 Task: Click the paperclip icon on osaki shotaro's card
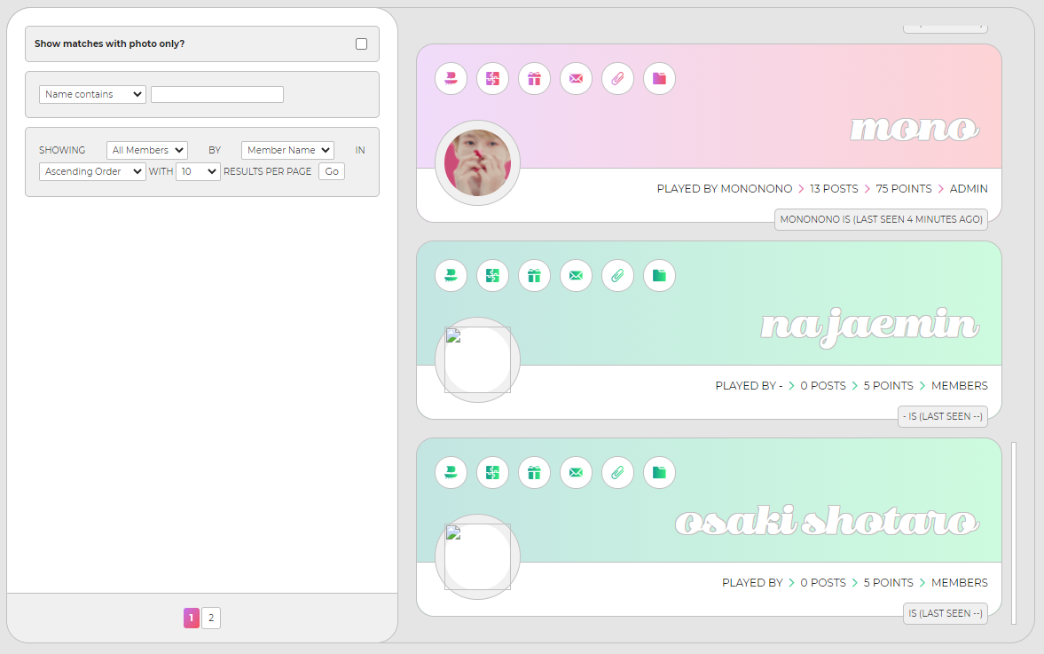click(x=618, y=473)
